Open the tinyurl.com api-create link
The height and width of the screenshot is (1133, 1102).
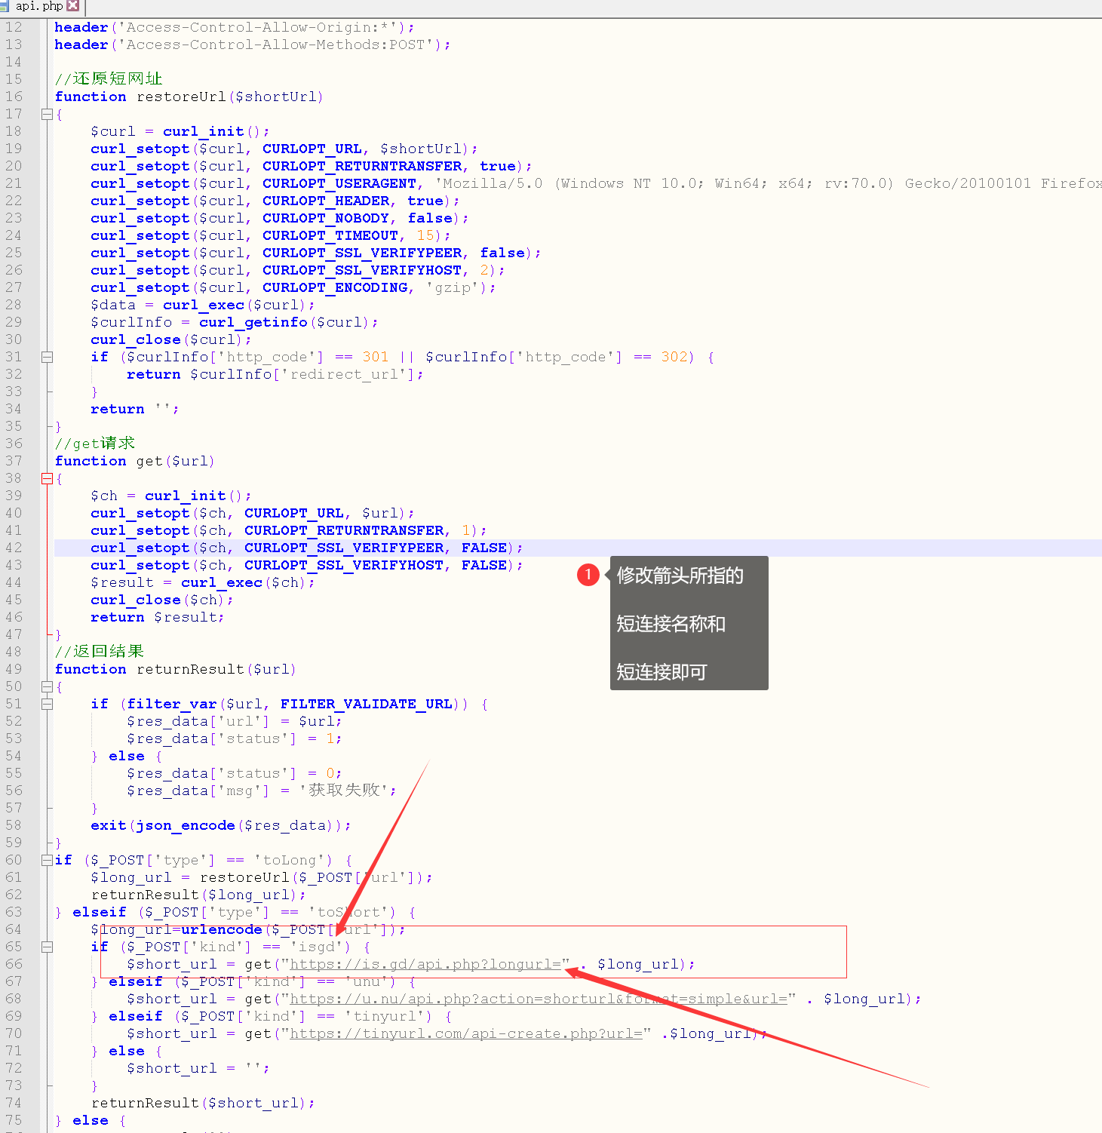point(465,1034)
